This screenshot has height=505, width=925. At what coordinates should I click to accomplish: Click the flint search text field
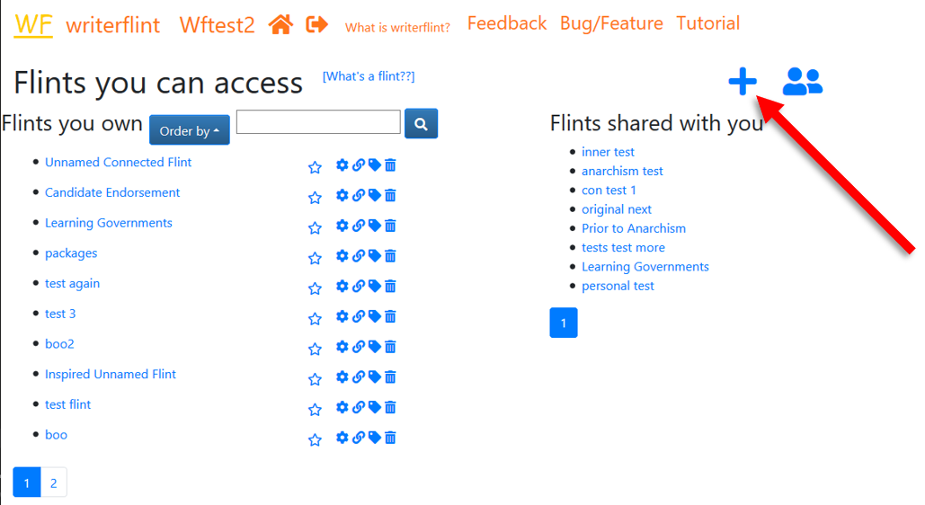318,122
